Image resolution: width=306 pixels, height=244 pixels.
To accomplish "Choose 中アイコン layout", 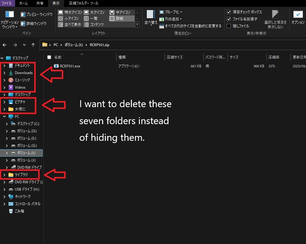I will click(120, 12).
